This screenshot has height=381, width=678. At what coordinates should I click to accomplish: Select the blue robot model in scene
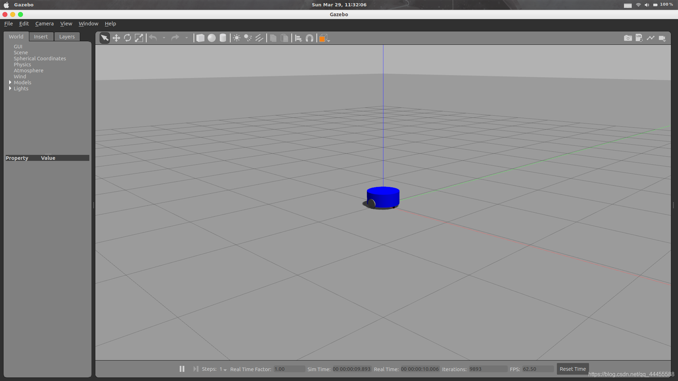(383, 198)
